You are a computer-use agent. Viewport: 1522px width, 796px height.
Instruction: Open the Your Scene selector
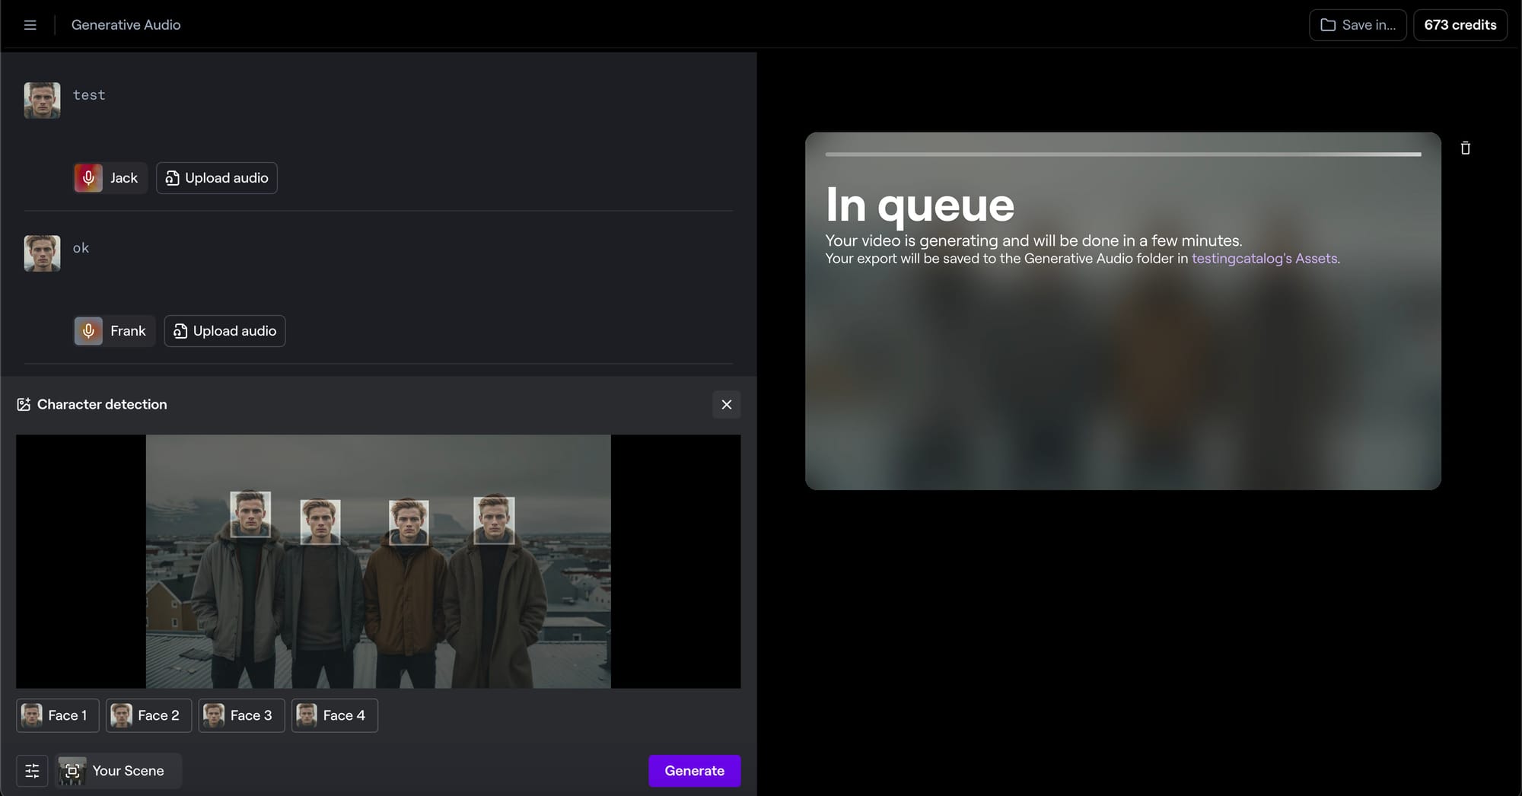coord(118,771)
